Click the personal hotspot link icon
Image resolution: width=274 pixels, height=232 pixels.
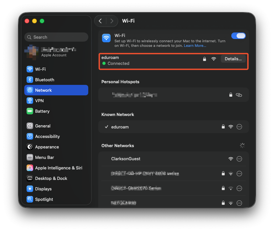pos(239,95)
